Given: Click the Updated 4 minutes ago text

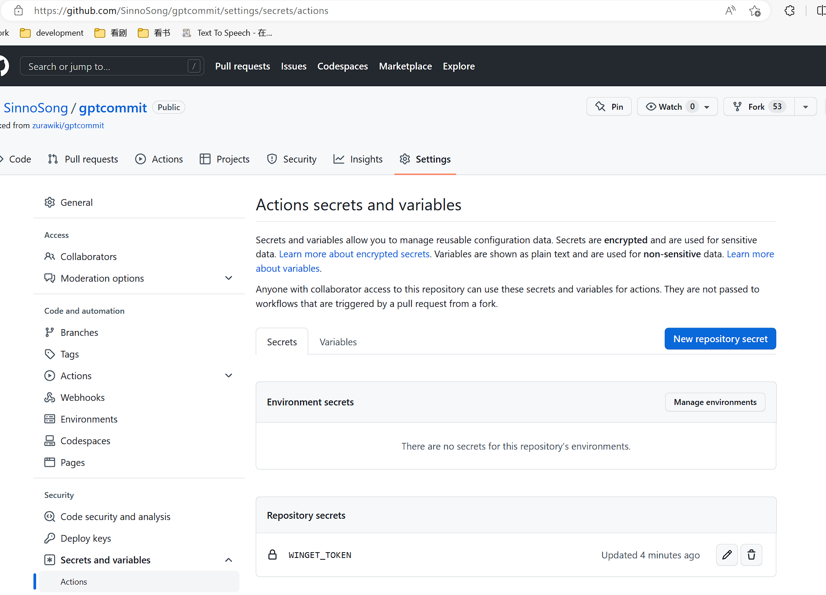Looking at the screenshot, I should coord(650,555).
